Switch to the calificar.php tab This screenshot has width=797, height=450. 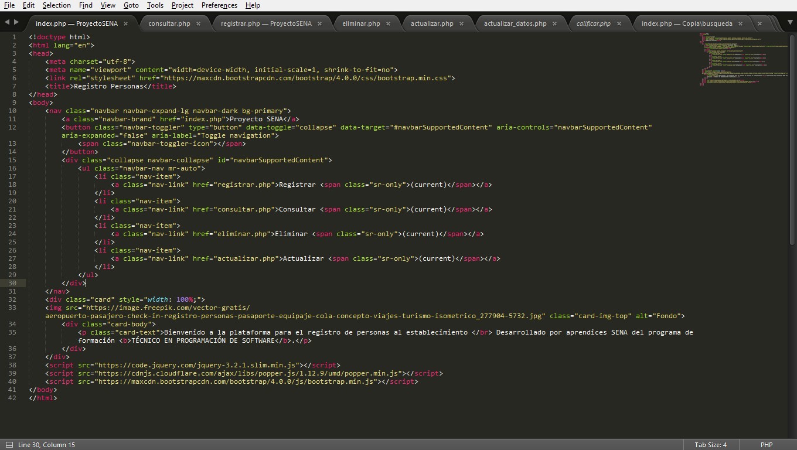point(593,23)
